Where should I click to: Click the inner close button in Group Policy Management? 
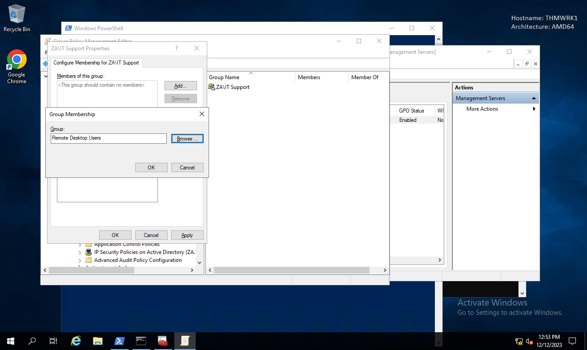[x=535, y=64]
